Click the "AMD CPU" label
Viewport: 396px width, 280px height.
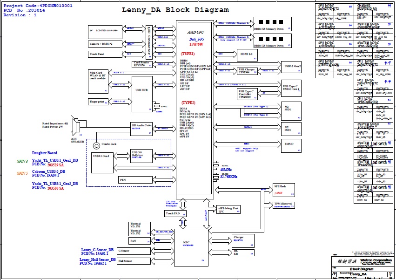[x=195, y=32]
